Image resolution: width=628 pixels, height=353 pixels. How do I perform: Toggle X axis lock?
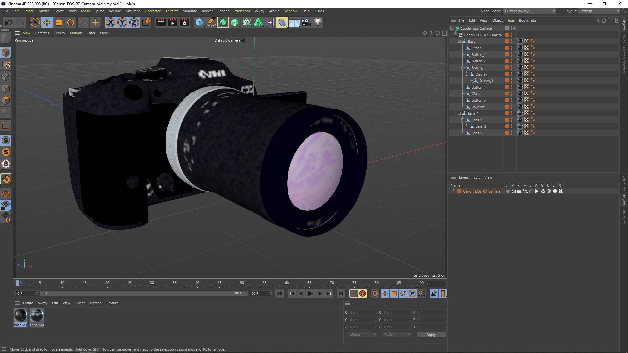pyautogui.click(x=111, y=22)
